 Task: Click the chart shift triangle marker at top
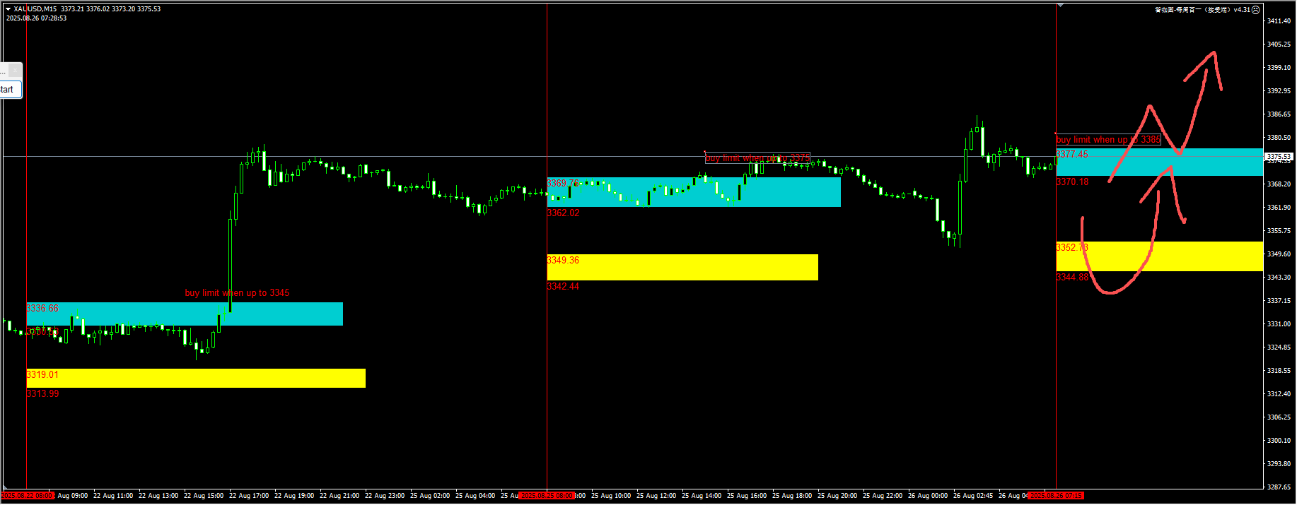coord(1060,5)
